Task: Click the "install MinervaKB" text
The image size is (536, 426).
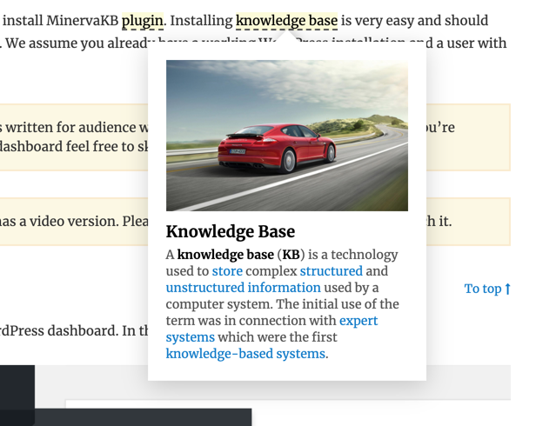Action: (x=61, y=21)
